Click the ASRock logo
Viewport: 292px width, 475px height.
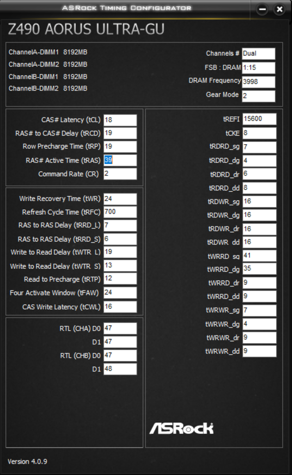coord(182,428)
